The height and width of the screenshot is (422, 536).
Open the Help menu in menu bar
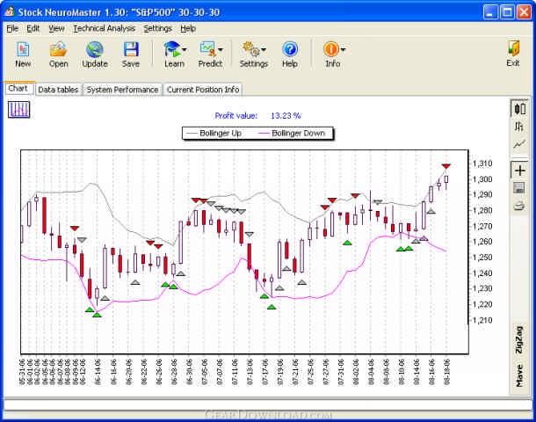coord(188,28)
